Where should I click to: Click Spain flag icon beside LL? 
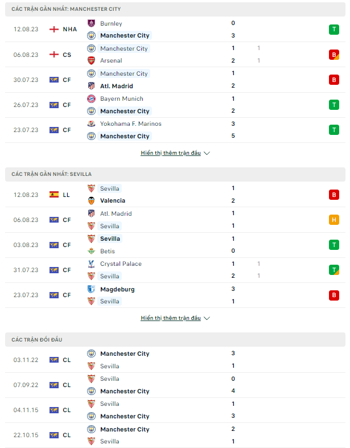tap(53, 195)
